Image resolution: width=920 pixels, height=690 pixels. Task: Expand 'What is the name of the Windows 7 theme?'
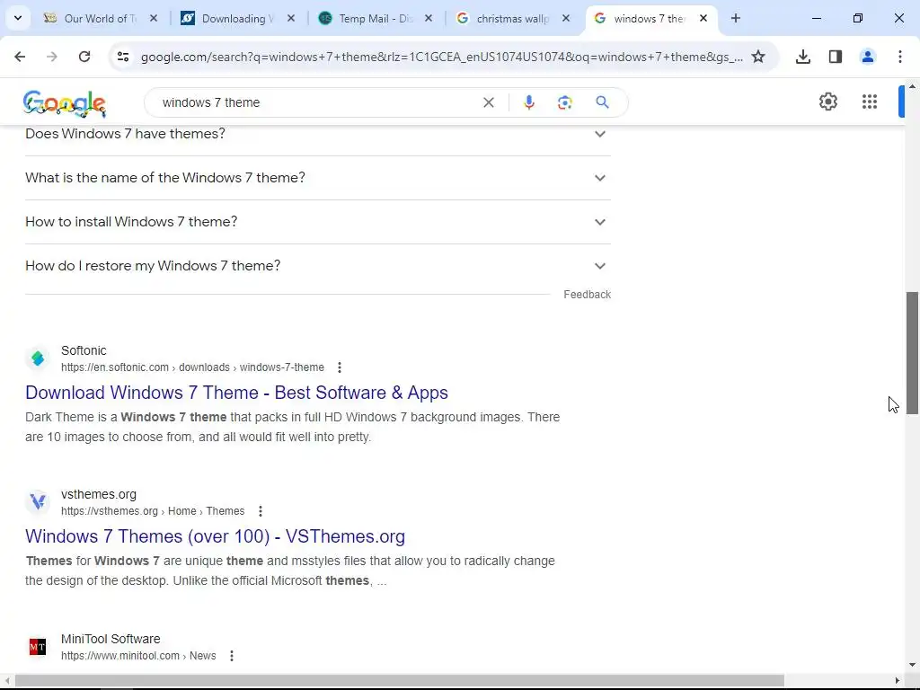318,178
